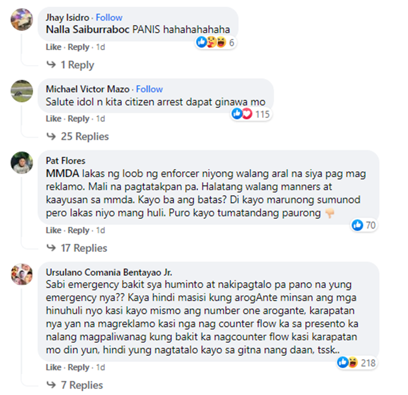Expand the 25 Replies thread
This screenshot has height=395, width=408.
pyautogui.click(x=78, y=137)
